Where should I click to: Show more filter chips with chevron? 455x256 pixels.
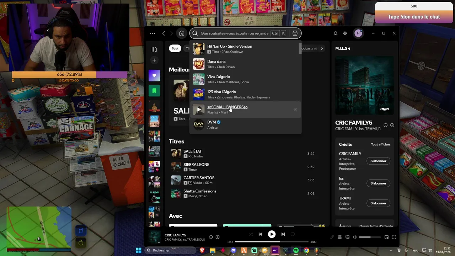[321, 48]
